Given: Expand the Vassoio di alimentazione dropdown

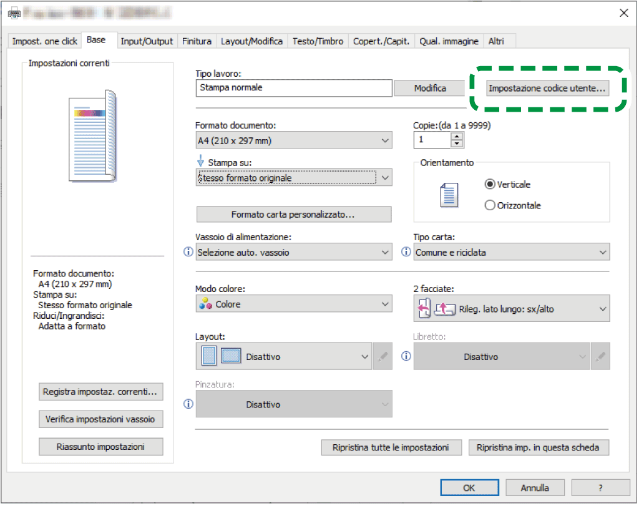Looking at the screenshot, I should tap(294, 253).
